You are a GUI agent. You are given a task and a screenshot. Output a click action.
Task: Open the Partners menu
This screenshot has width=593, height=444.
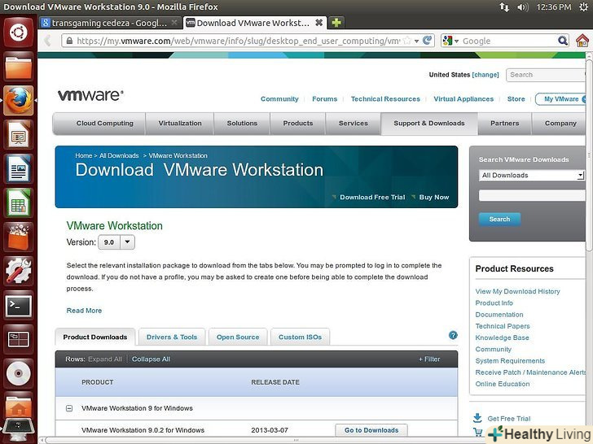504,123
